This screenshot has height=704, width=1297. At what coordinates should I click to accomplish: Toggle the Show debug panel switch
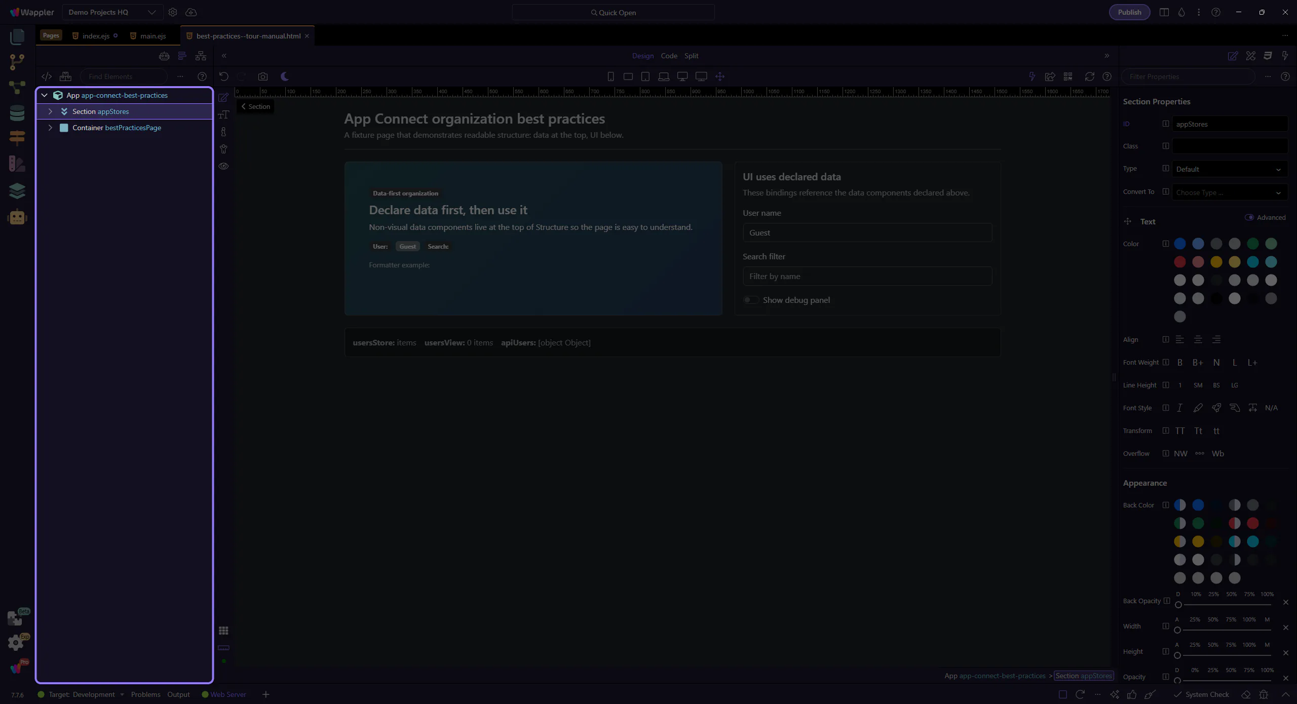[750, 300]
